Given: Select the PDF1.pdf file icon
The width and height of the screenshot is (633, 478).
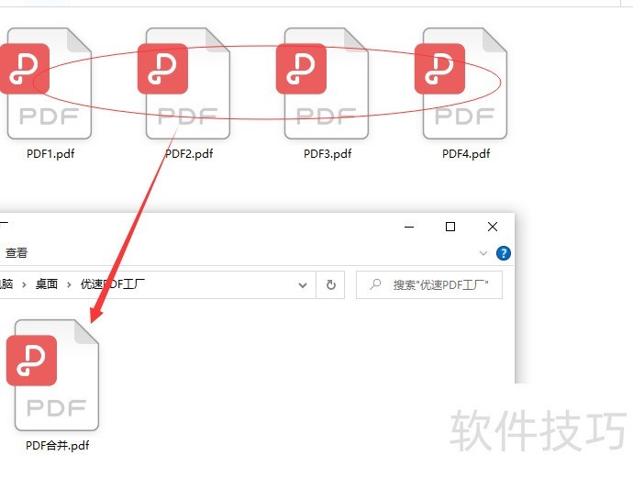Looking at the screenshot, I should point(46,83).
